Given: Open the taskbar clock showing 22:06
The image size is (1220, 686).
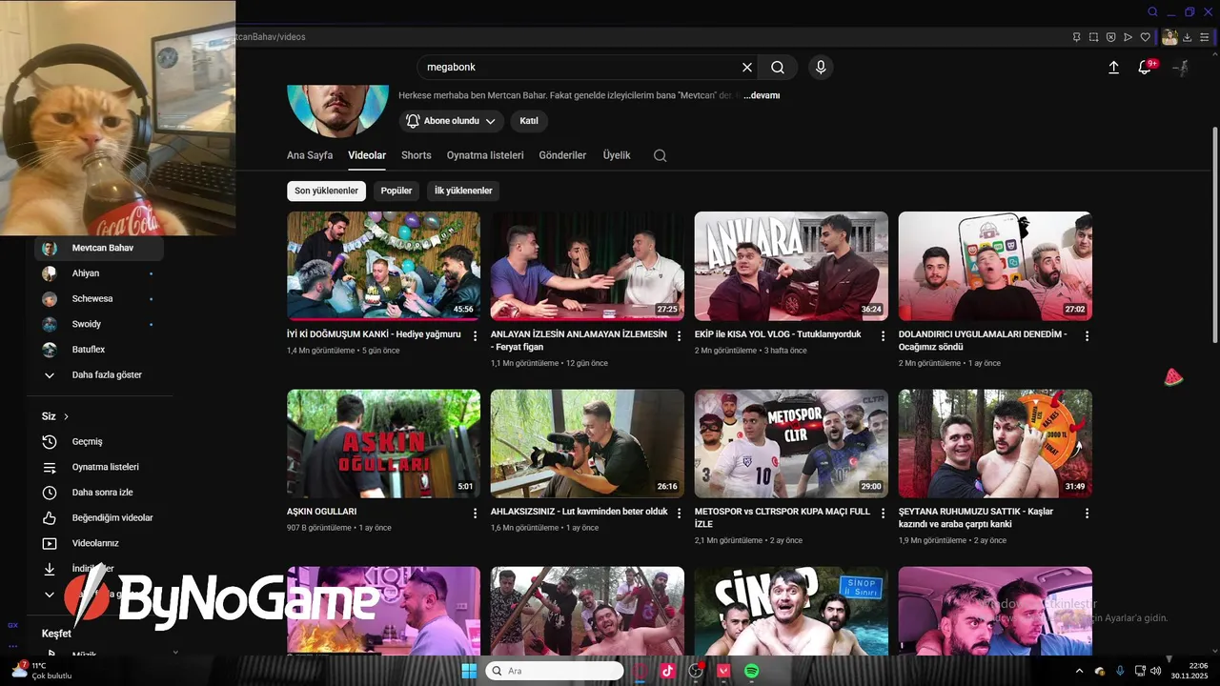Looking at the screenshot, I should coord(1189,671).
